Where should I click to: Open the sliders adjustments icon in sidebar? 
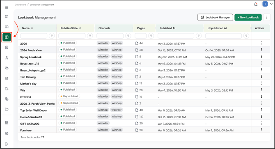pos(7,78)
